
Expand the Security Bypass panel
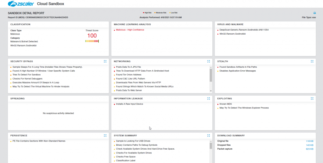[105, 61]
